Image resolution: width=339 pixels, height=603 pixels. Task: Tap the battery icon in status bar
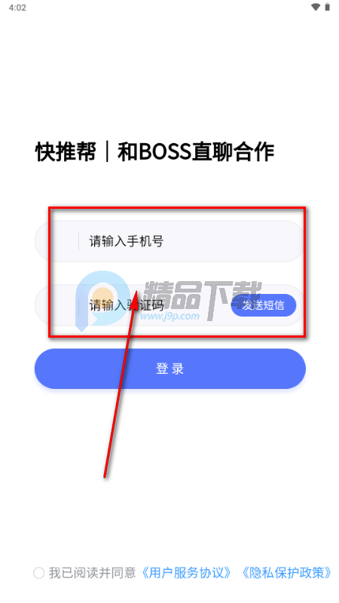(x=328, y=7)
